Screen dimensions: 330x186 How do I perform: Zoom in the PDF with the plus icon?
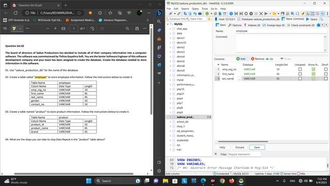point(55,28)
